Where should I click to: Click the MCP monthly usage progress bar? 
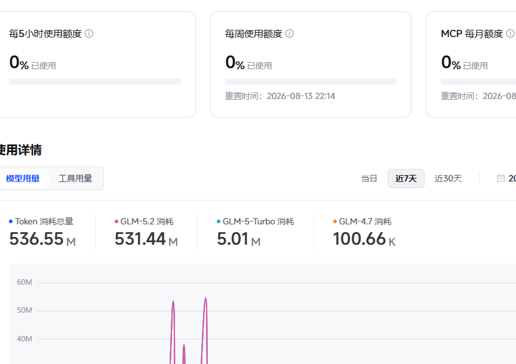478,82
